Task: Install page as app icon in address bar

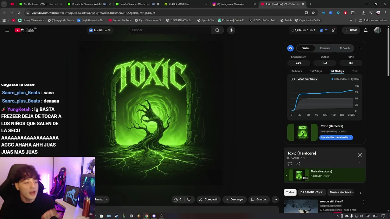Action: [x=307, y=13]
